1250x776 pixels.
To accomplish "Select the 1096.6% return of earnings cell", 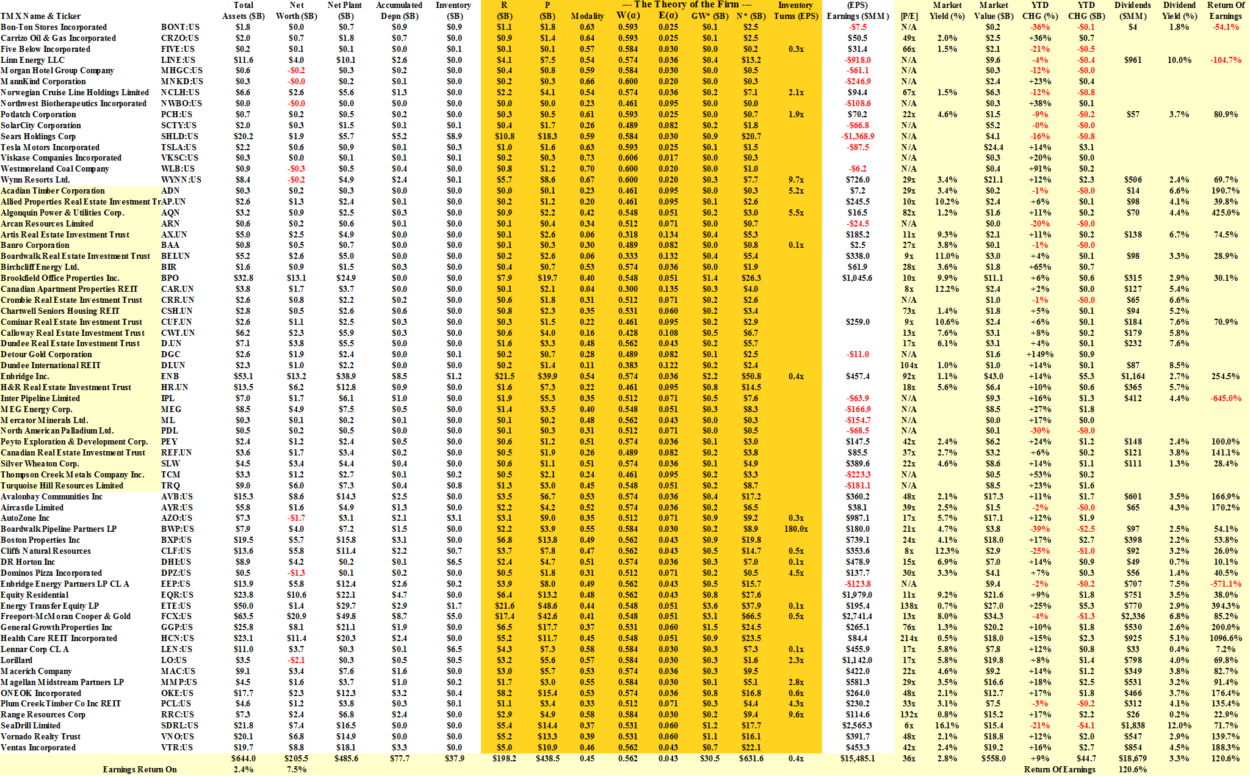I will tap(1226, 639).
